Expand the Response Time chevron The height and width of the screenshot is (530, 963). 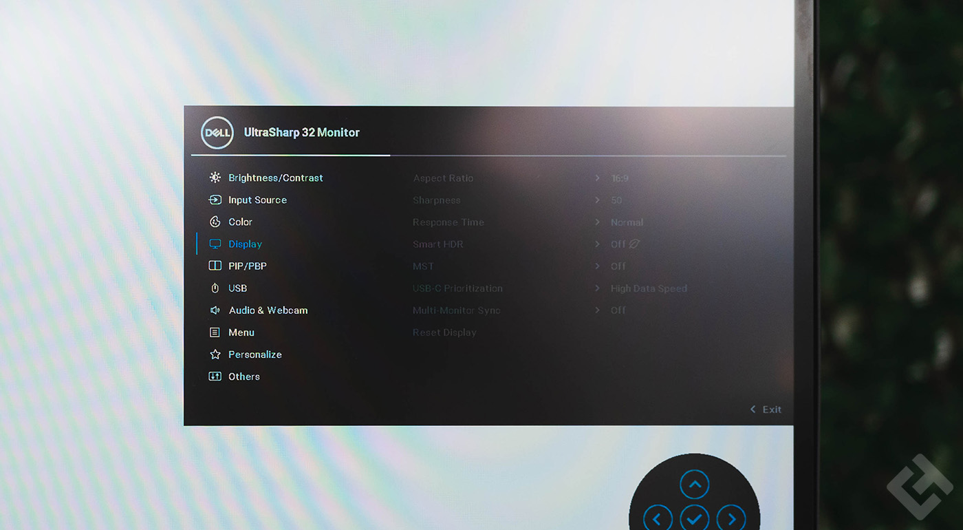(597, 222)
